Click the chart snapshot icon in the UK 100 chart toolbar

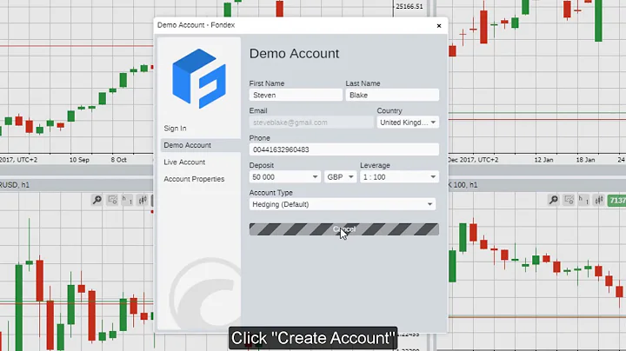569,200
